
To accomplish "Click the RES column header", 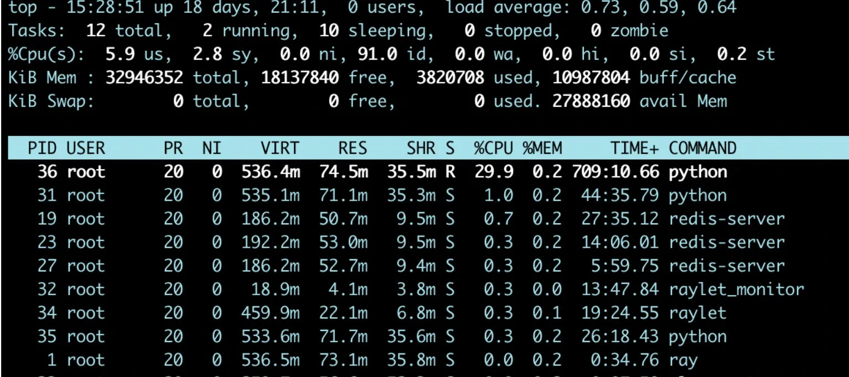I will [x=353, y=148].
